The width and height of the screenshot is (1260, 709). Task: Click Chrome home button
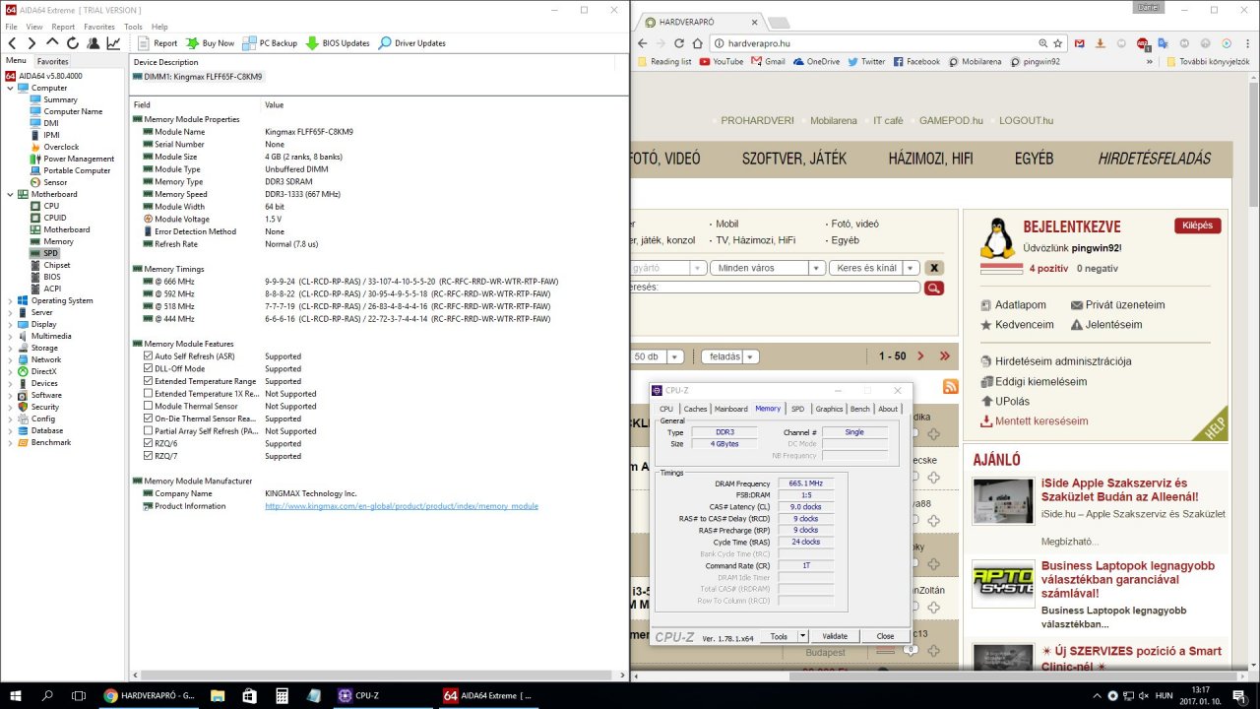[698, 43]
